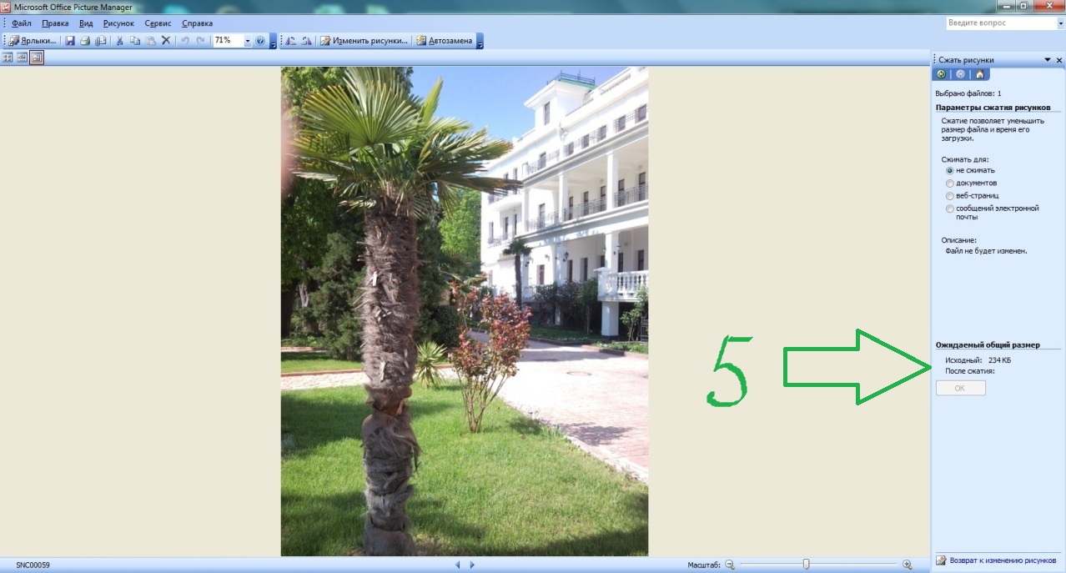Select the 'веб-страниц' compression option

949,195
